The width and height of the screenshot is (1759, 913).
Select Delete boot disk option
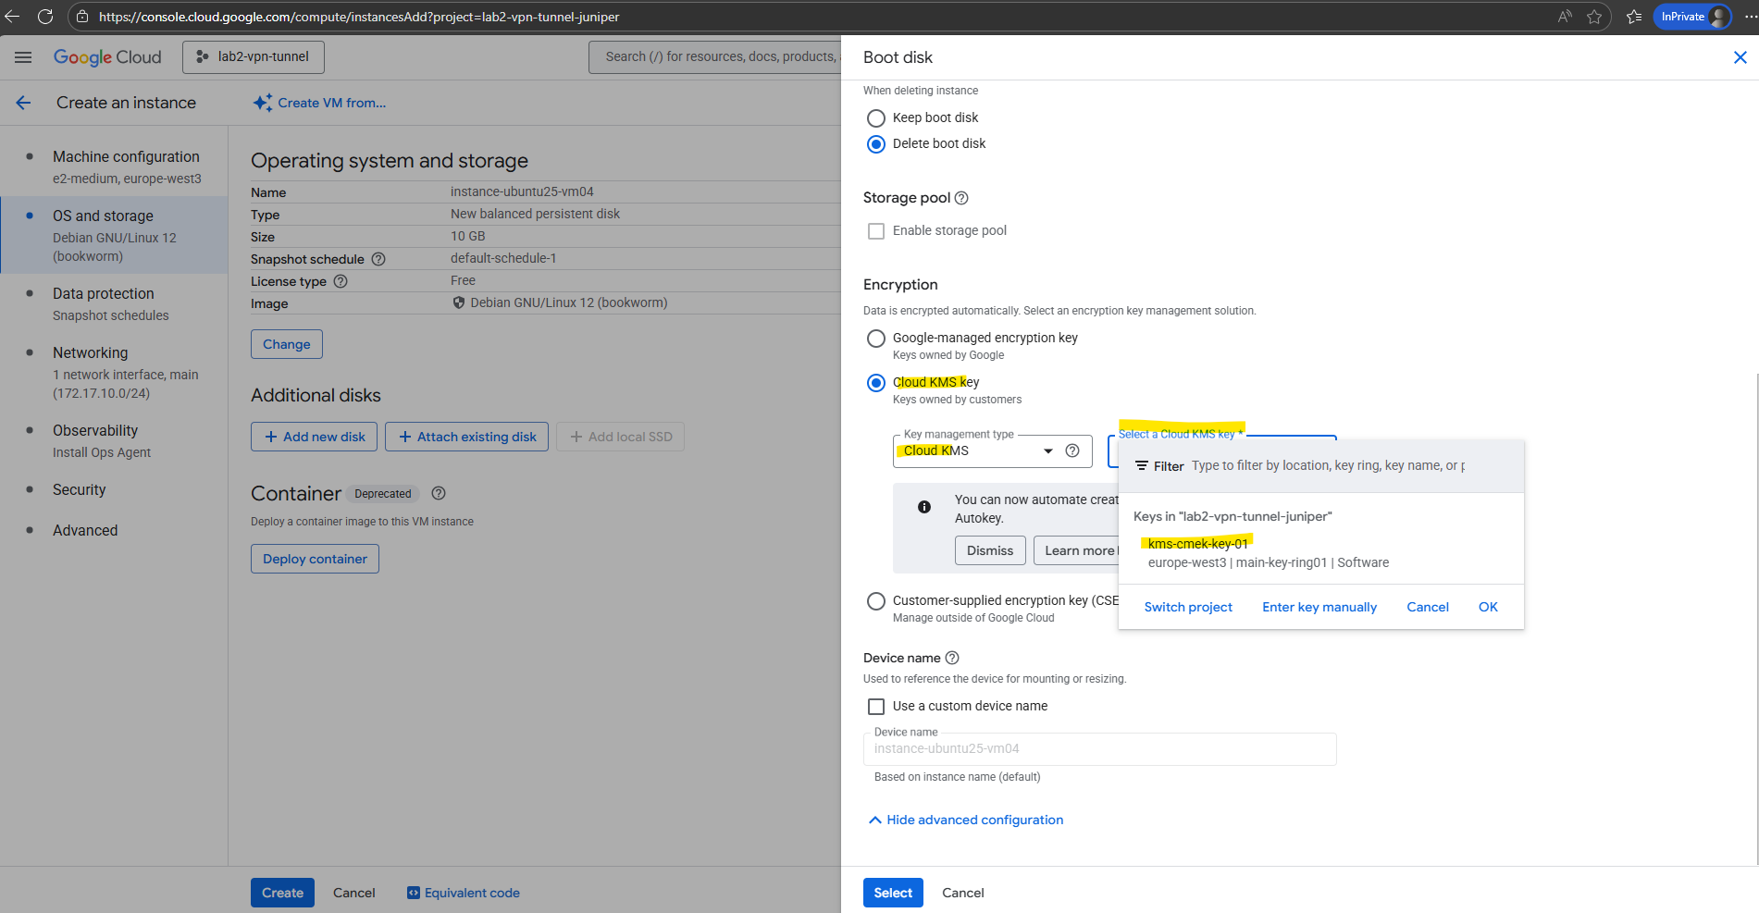876,144
